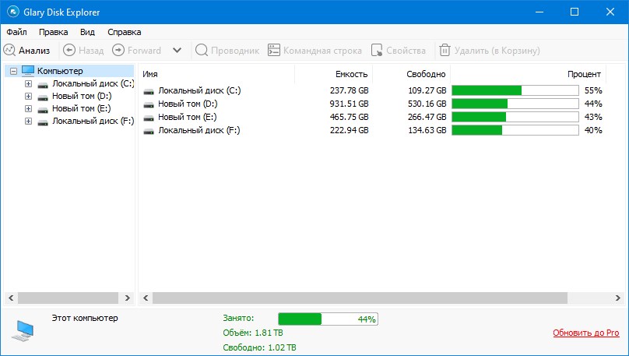Open the Правка menu

pos(54,32)
